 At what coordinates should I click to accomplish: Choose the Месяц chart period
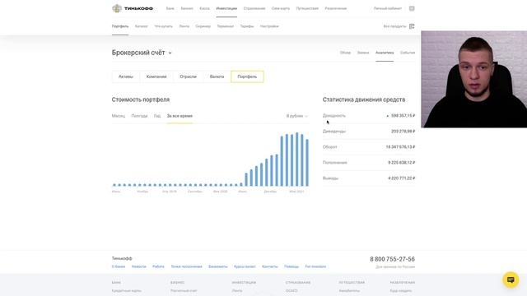coord(119,116)
